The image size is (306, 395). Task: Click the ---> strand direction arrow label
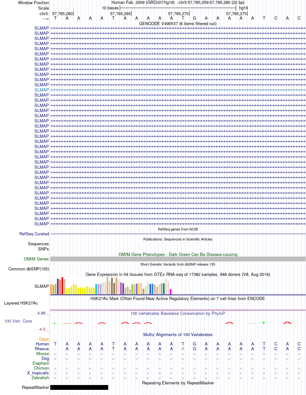tap(45, 19)
